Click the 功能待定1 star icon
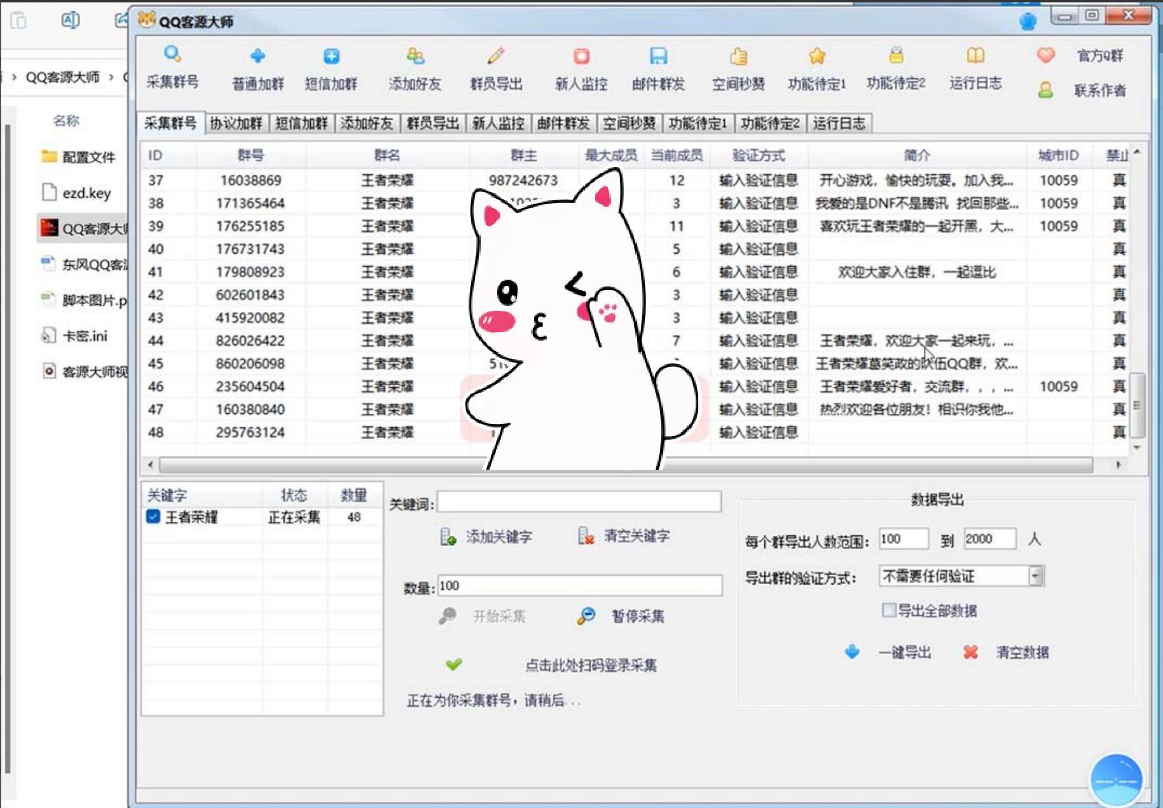1163x808 pixels. [x=817, y=56]
